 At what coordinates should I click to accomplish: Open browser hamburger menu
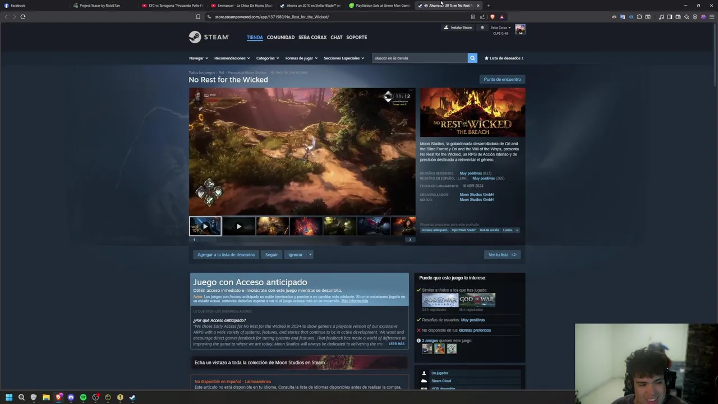(712, 17)
